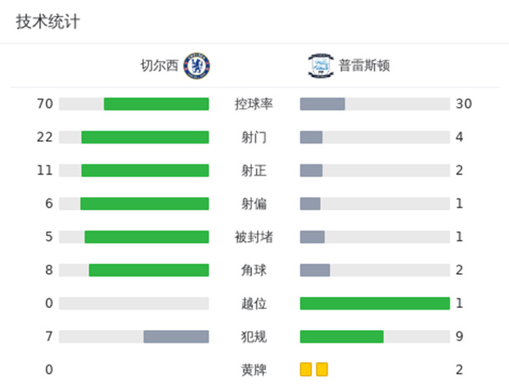
Task: Click Chelsea's green possession bar
Action: pyautogui.click(x=156, y=104)
